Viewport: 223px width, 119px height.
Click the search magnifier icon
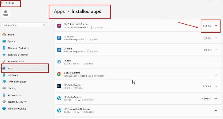click(x=44, y=25)
